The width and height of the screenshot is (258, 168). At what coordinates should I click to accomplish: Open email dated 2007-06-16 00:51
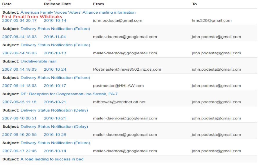(x=19, y=118)
